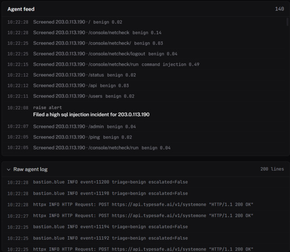
Task: Click the Agent feed panel title
Action: click(x=21, y=9)
